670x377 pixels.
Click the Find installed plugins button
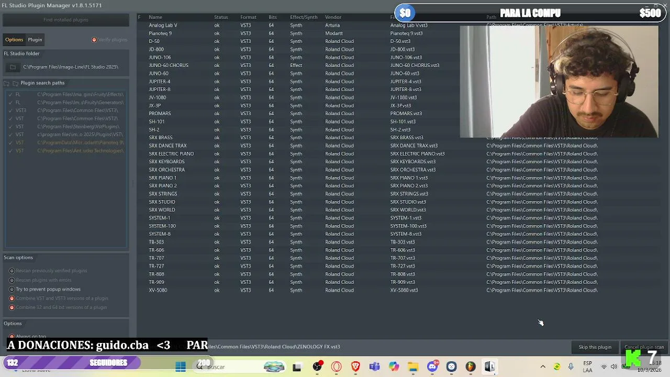pos(66,20)
